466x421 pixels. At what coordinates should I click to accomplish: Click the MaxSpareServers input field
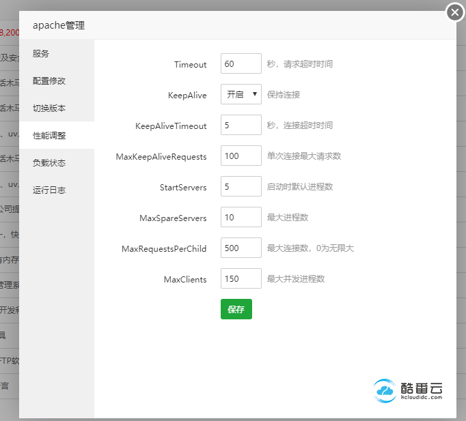(241, 218)
